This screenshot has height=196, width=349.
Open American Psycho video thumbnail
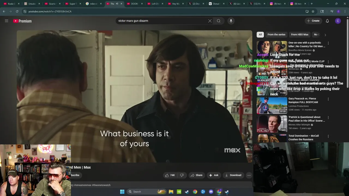click(x=272, y=124)
